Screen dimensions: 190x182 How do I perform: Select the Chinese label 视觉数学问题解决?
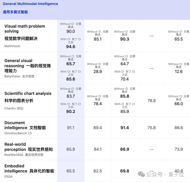pyautogui.click(x=21, y=39)
